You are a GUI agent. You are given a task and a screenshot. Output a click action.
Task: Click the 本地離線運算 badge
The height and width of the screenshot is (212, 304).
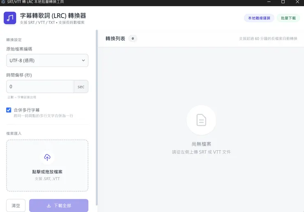[x=259, y=18]
